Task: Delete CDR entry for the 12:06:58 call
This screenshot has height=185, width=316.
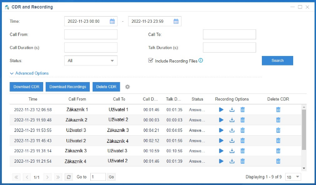Action: tap(278, 110)
